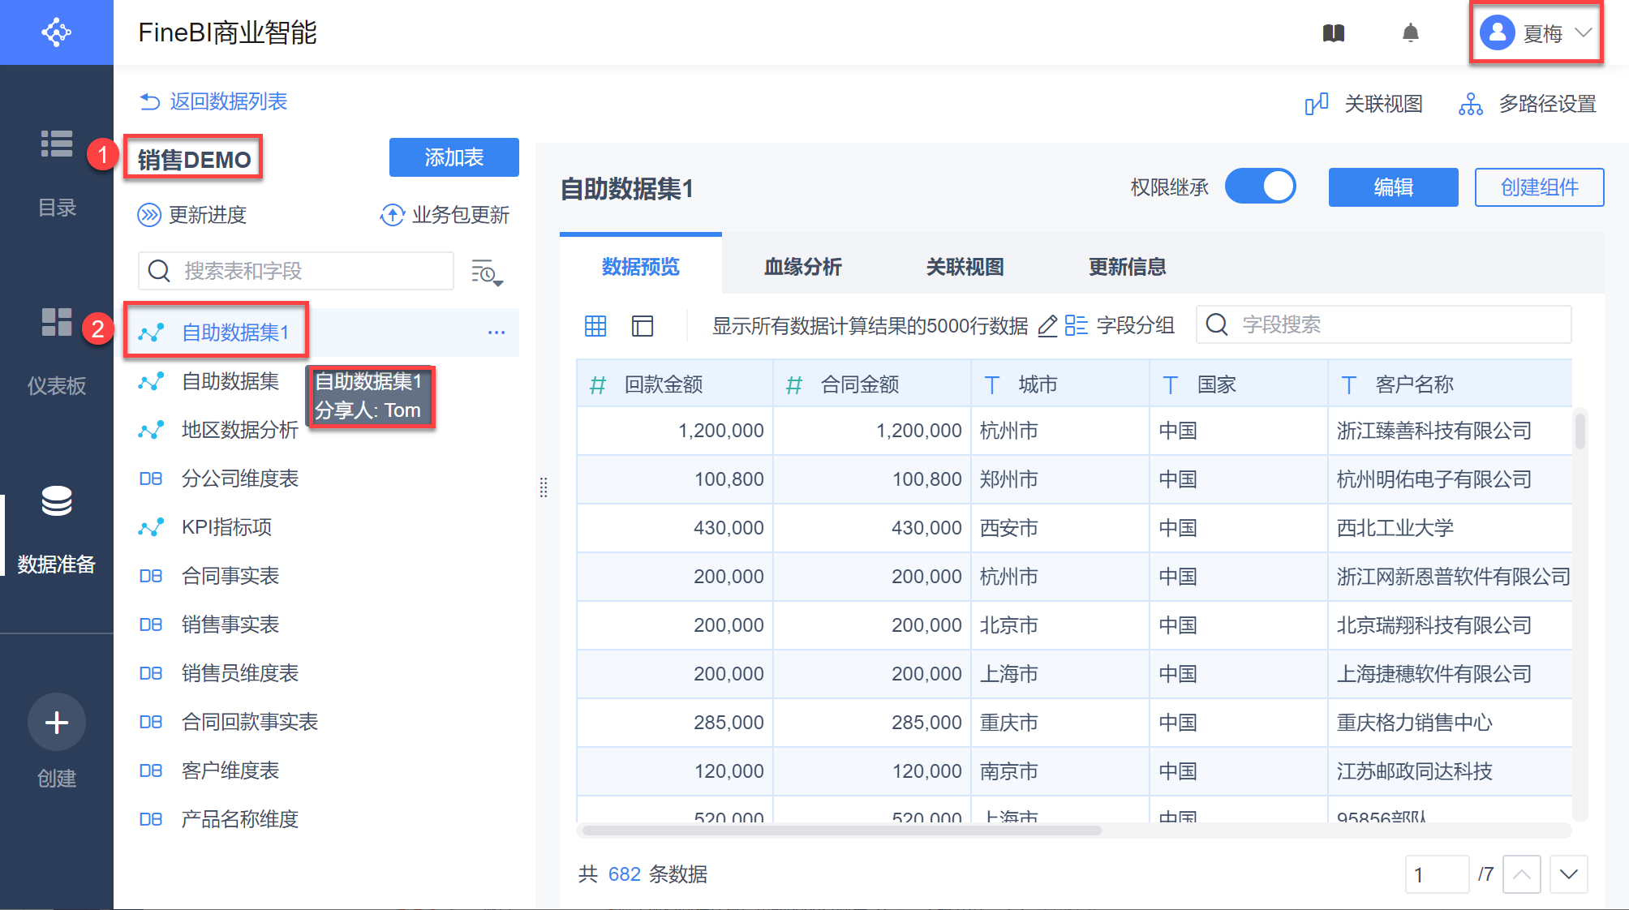The image size is (1629, 910).
Task: Click the horizontal table scrollbar
Action: coord(841,831)
